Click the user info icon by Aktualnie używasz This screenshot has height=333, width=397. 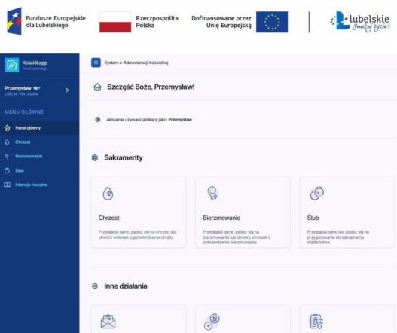[x=97, y=120]
